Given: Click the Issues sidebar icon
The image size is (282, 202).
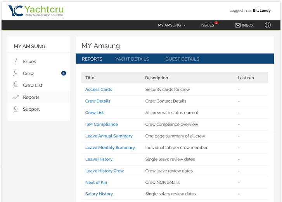Looking at the screenshot, I should point(16,61).
